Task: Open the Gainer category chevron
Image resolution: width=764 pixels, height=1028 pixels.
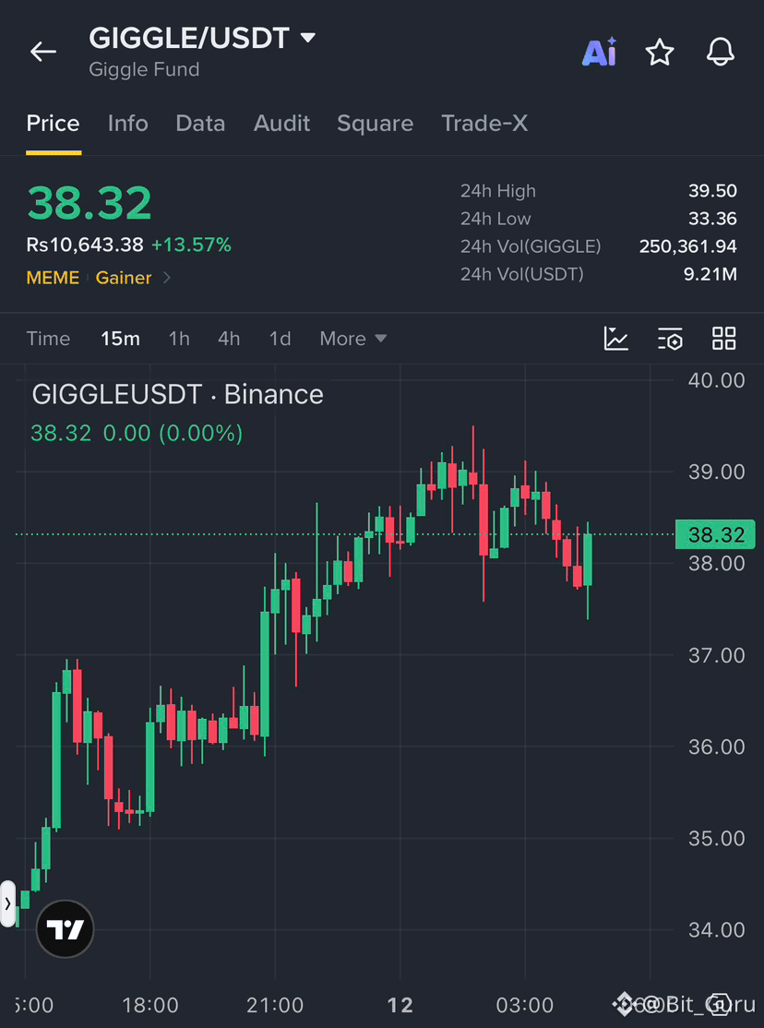Action: pos(167,278)
